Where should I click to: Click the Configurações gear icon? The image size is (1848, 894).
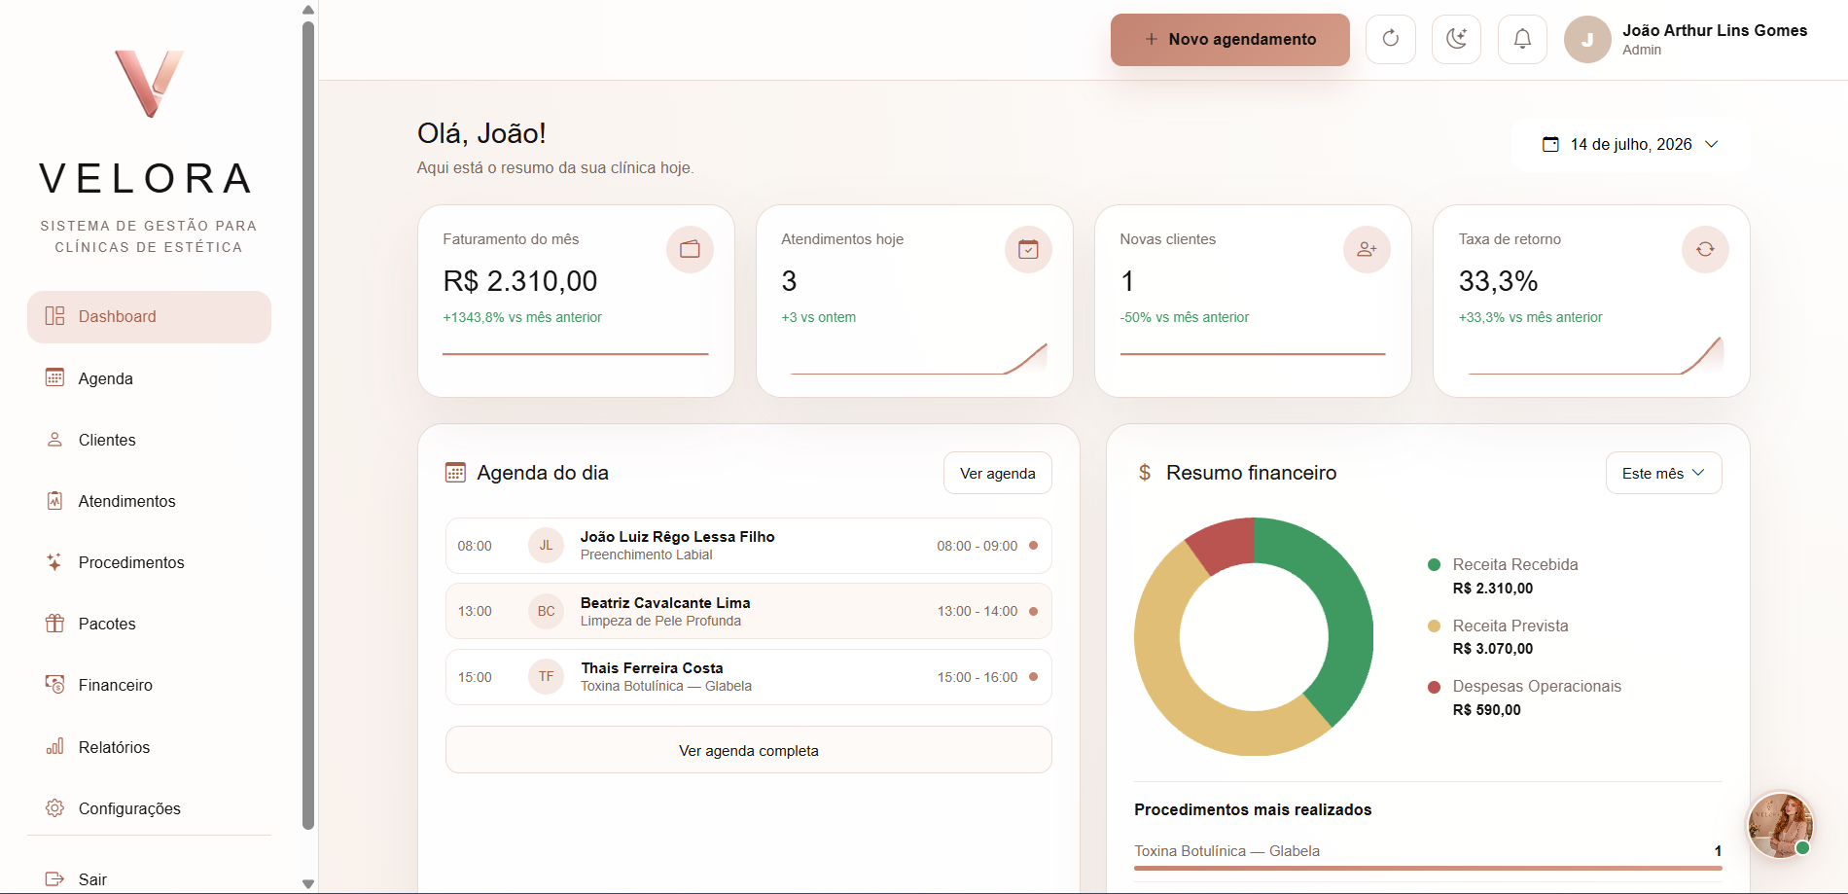54,808
